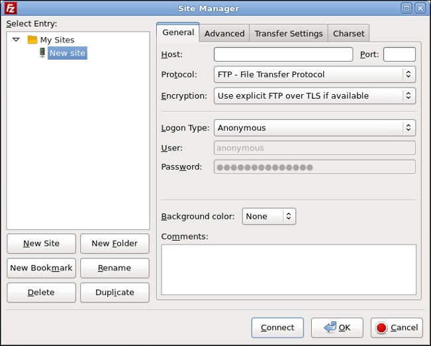This screenshot has height=346, width=431.
Task: Click the arrow icon on OK button
Action: tap(328, 327)
